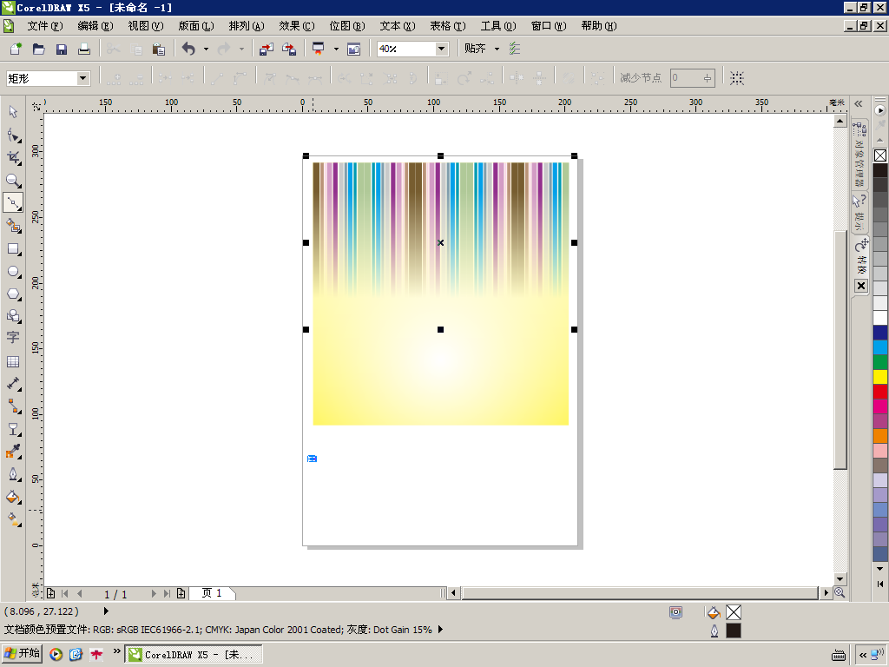Click the 开始 Start button
This screenshot has width=889, height=667.
(23, 654)
